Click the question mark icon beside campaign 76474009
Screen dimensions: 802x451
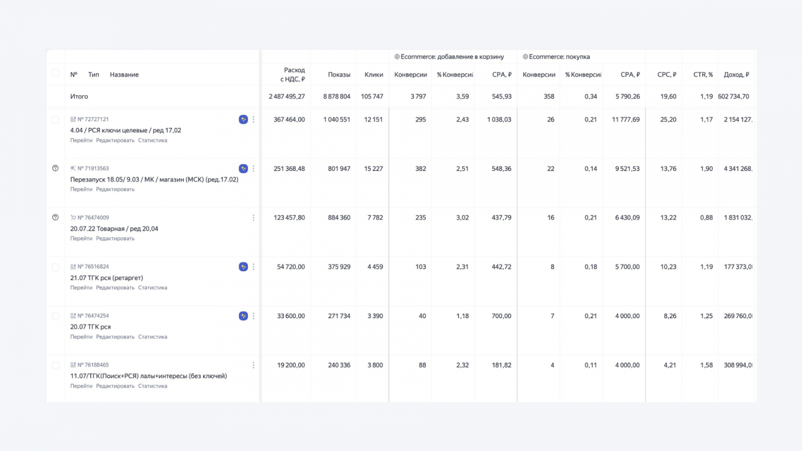pos(56,217)
